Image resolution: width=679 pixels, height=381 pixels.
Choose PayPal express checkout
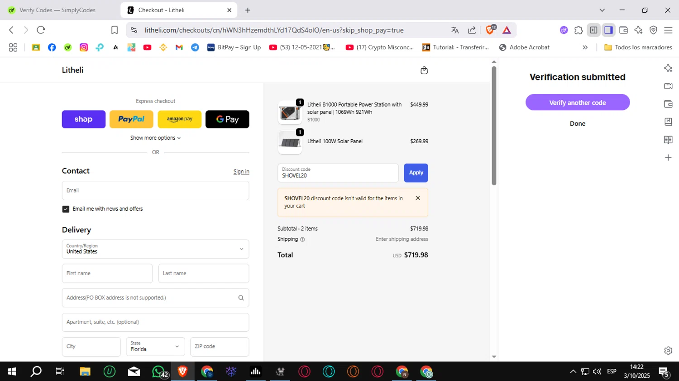point(131,119)
